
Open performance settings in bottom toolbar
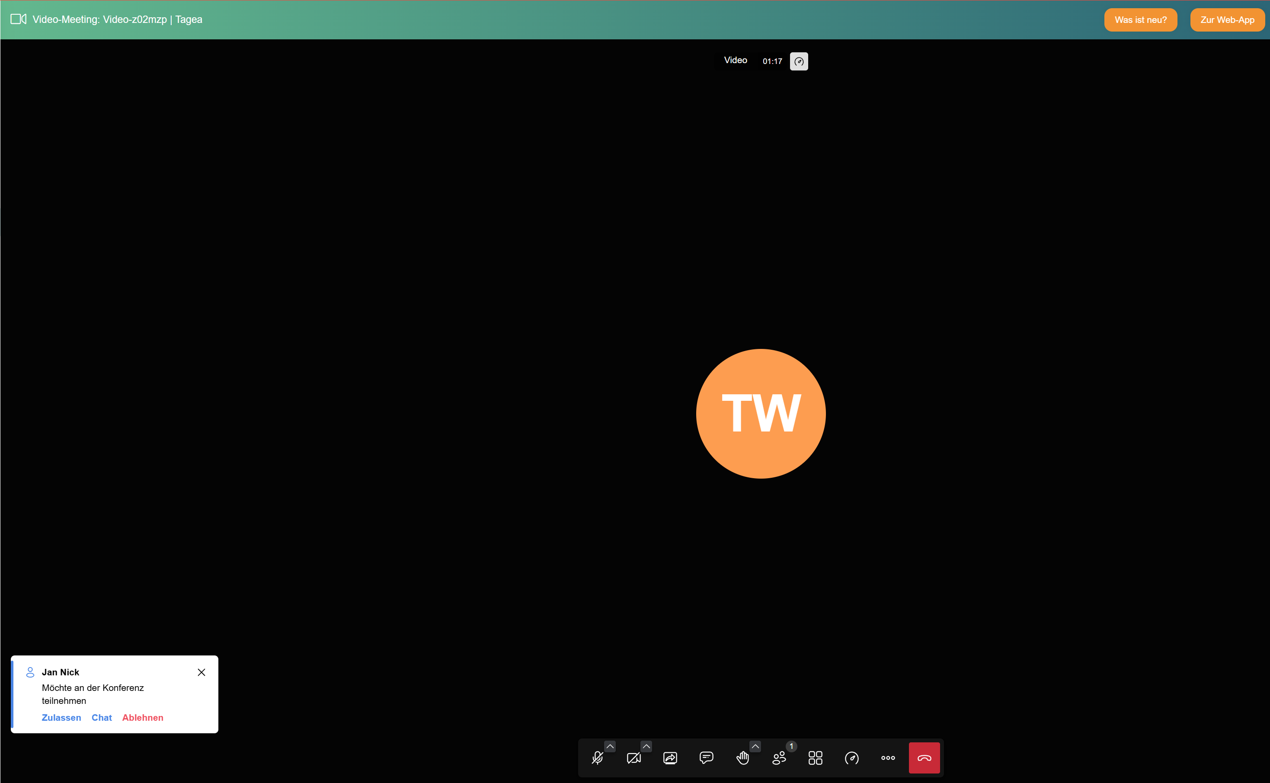coord(851,758)
